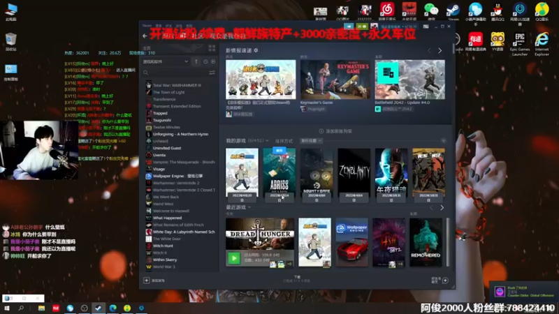The height and width of the screenshot is (314, 559).
Task: Open the Bounty Game cover
Action: point(317,172)
